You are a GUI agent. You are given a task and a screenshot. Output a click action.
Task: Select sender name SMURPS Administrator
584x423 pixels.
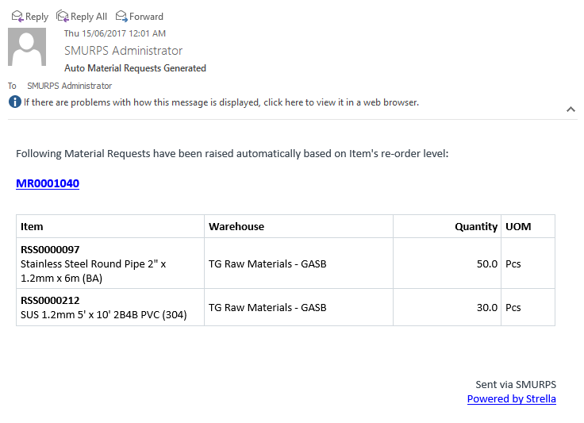point(123,51)
